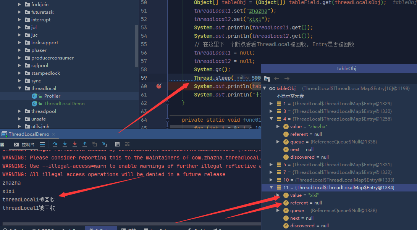The height and width of the screenshot is (230, 417).
Task: Click the ThreadLocalDemo class icon in tree
Action: (x=34, y=104)
